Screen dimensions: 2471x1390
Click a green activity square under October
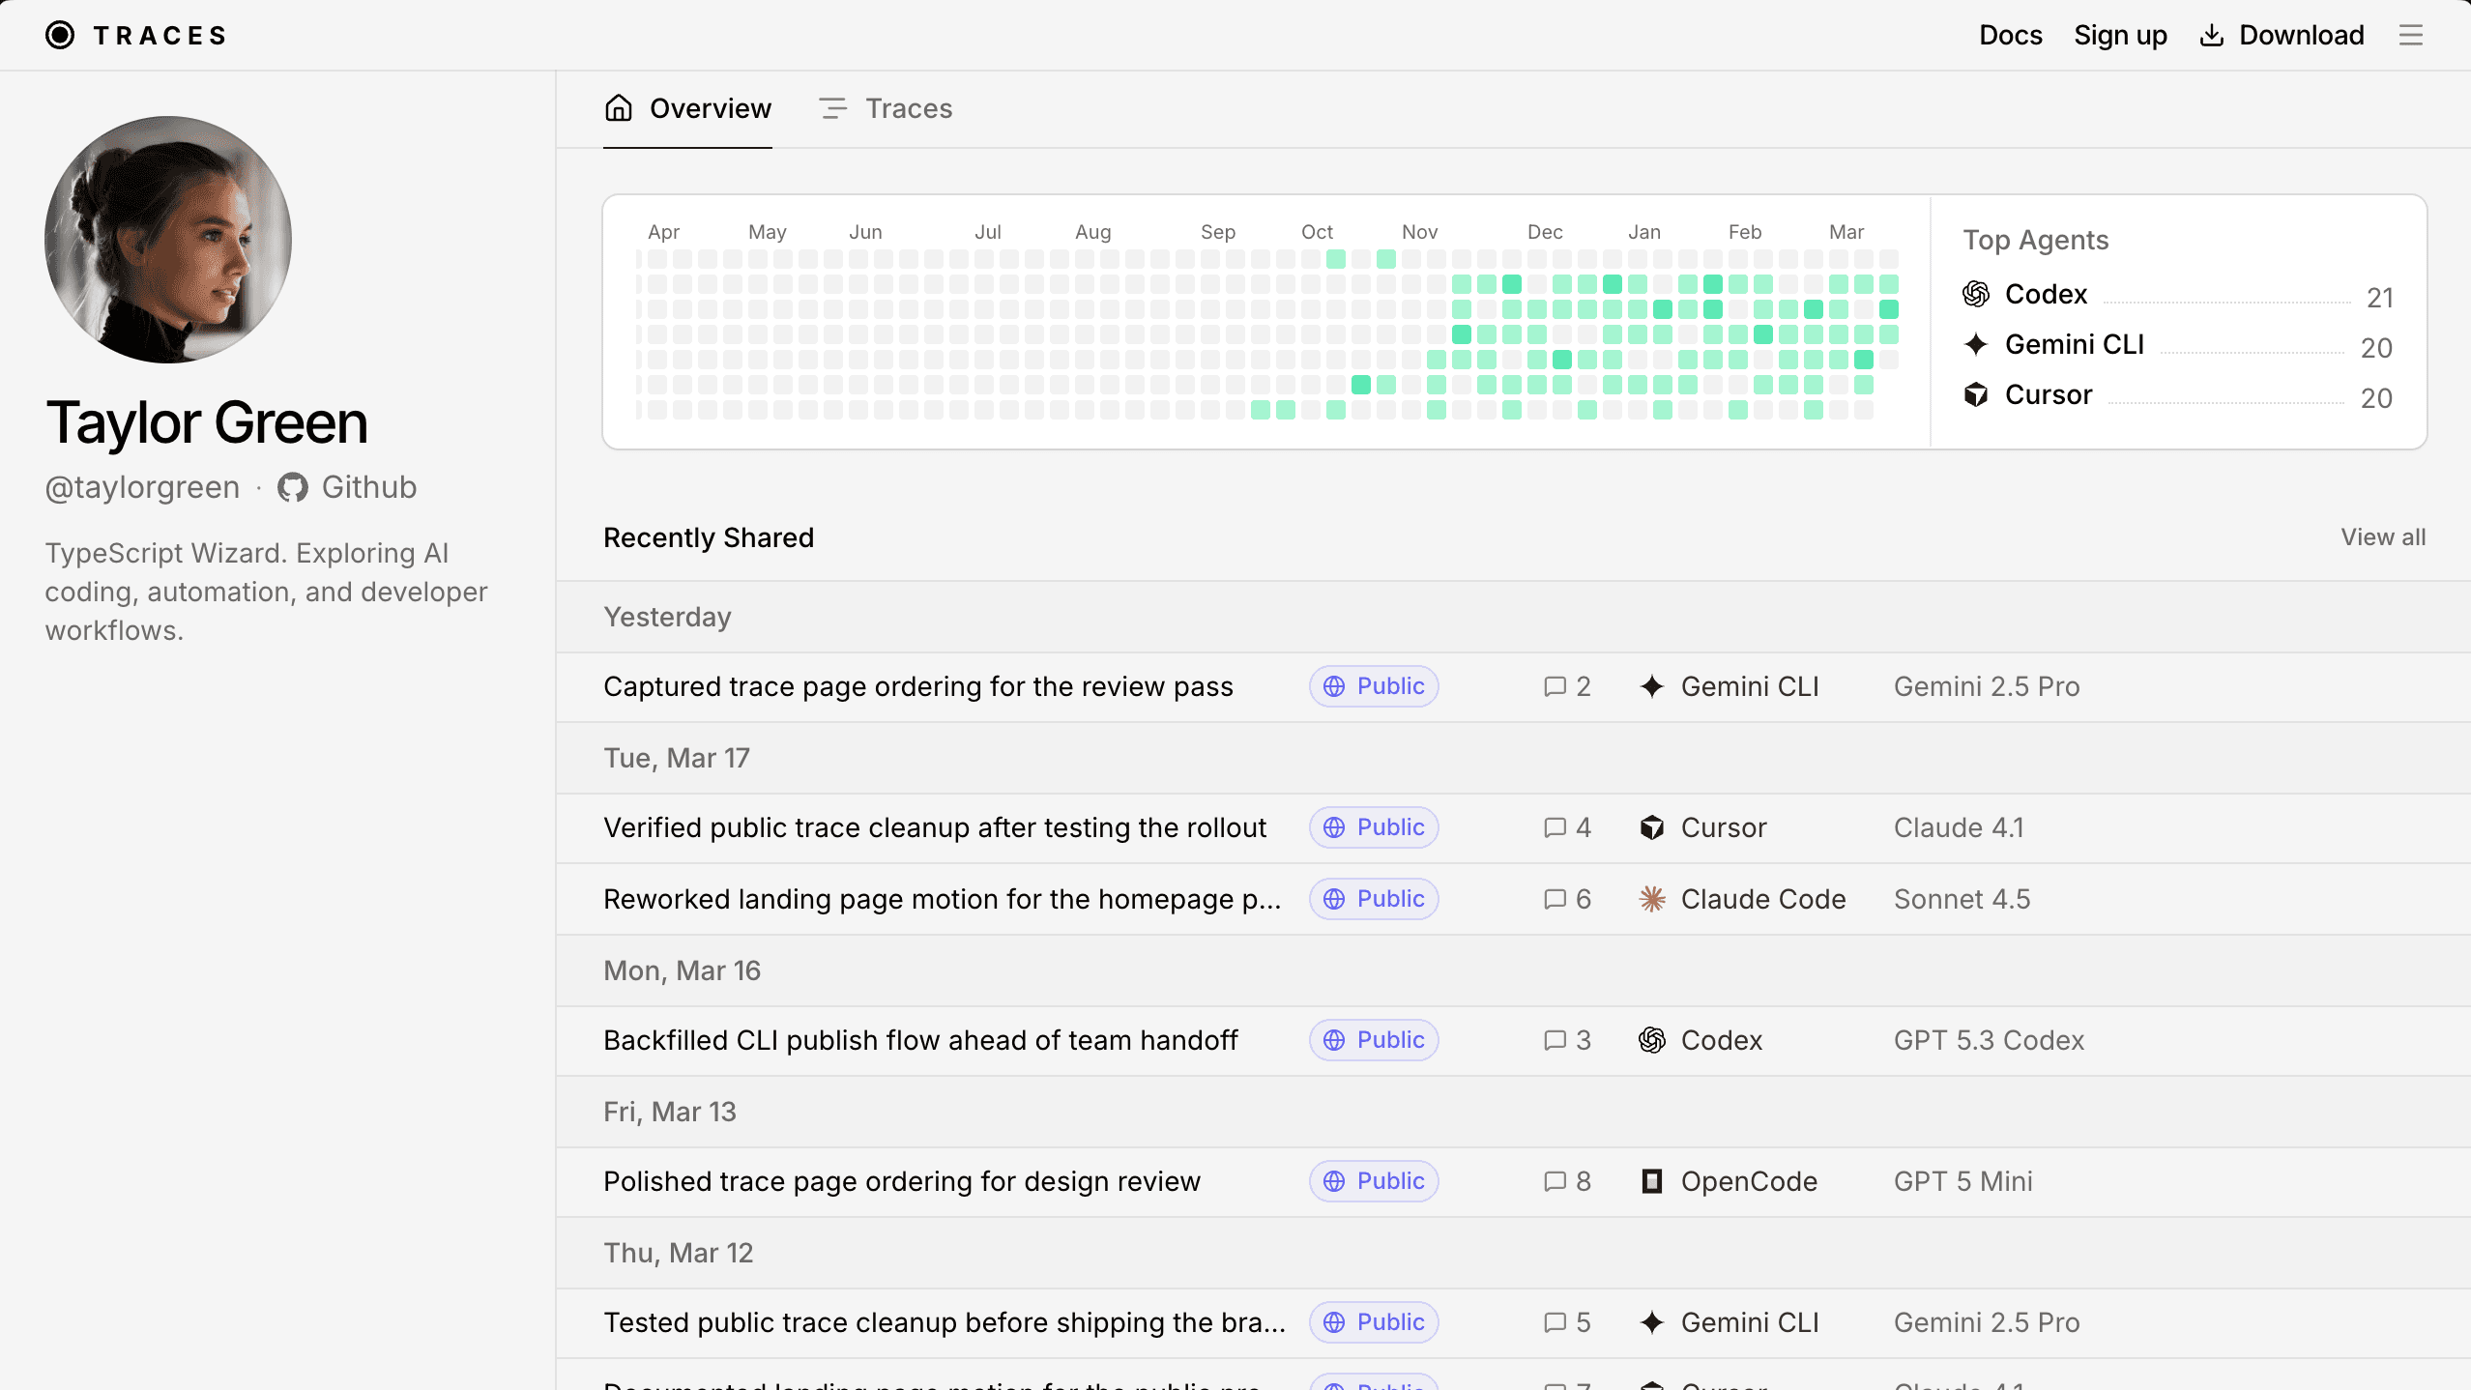tap(1335, 259)
